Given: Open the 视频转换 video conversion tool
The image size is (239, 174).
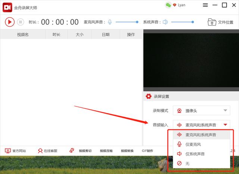Looking at the screenshot, I should [x=127, y=151].
